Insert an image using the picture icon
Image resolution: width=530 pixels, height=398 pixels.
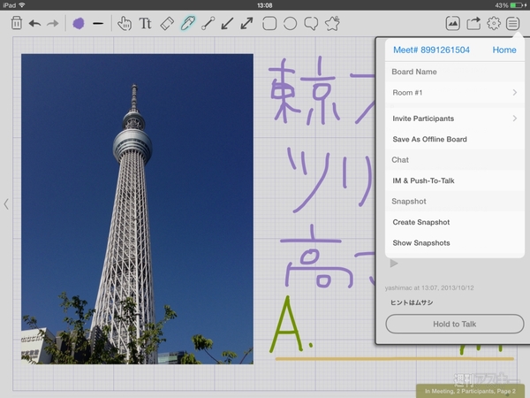(x=453, y=23)
